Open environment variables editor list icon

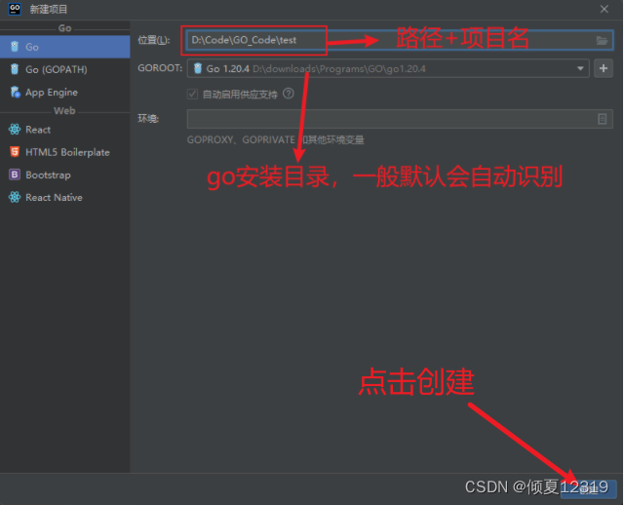[x=603, y=119]
